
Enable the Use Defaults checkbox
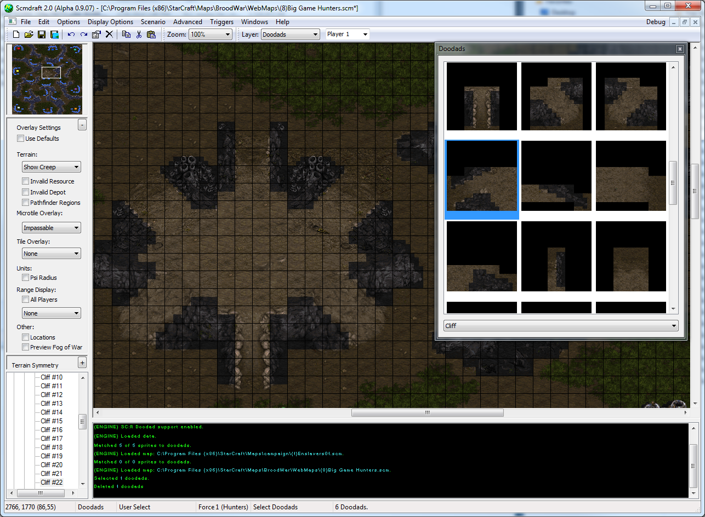20,139
